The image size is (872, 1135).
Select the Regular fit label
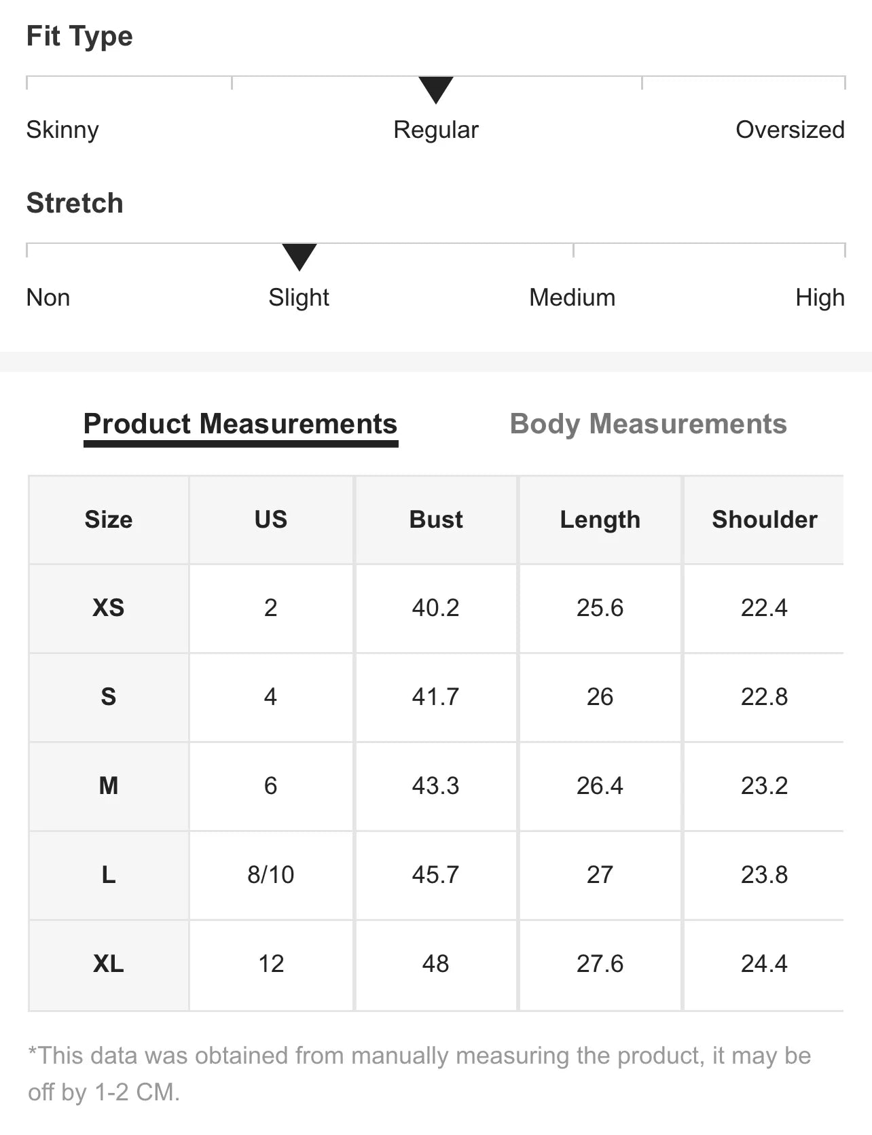click(435, 130)
